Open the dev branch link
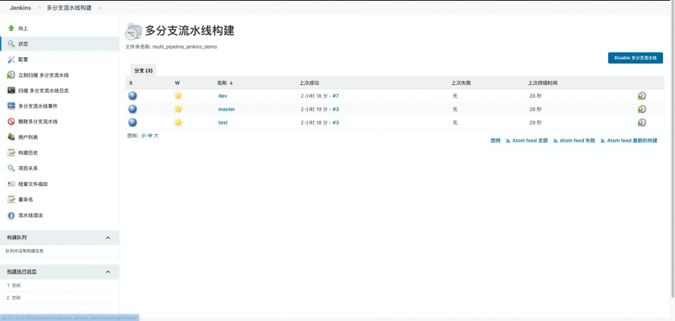 click(x=223, y=96)
